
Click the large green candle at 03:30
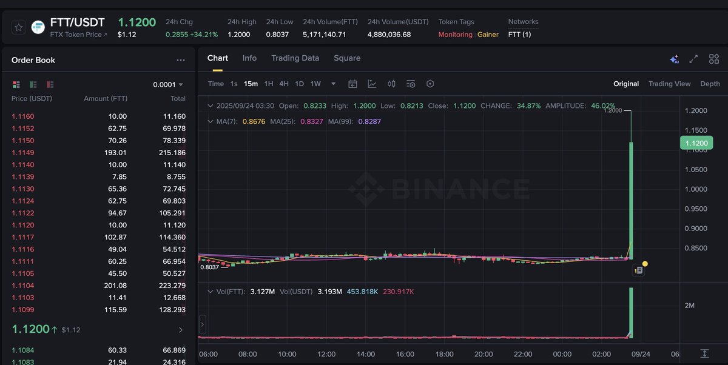[631, 200]
